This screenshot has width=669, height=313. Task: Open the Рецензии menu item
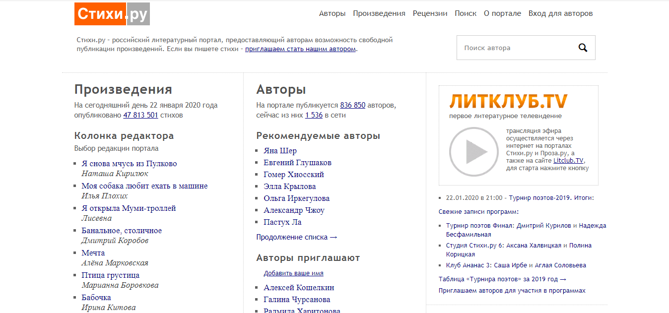click(x=430, y=13)
